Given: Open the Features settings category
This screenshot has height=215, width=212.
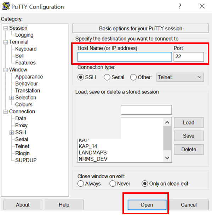Looking at the screenshot, I should [25, 63].
